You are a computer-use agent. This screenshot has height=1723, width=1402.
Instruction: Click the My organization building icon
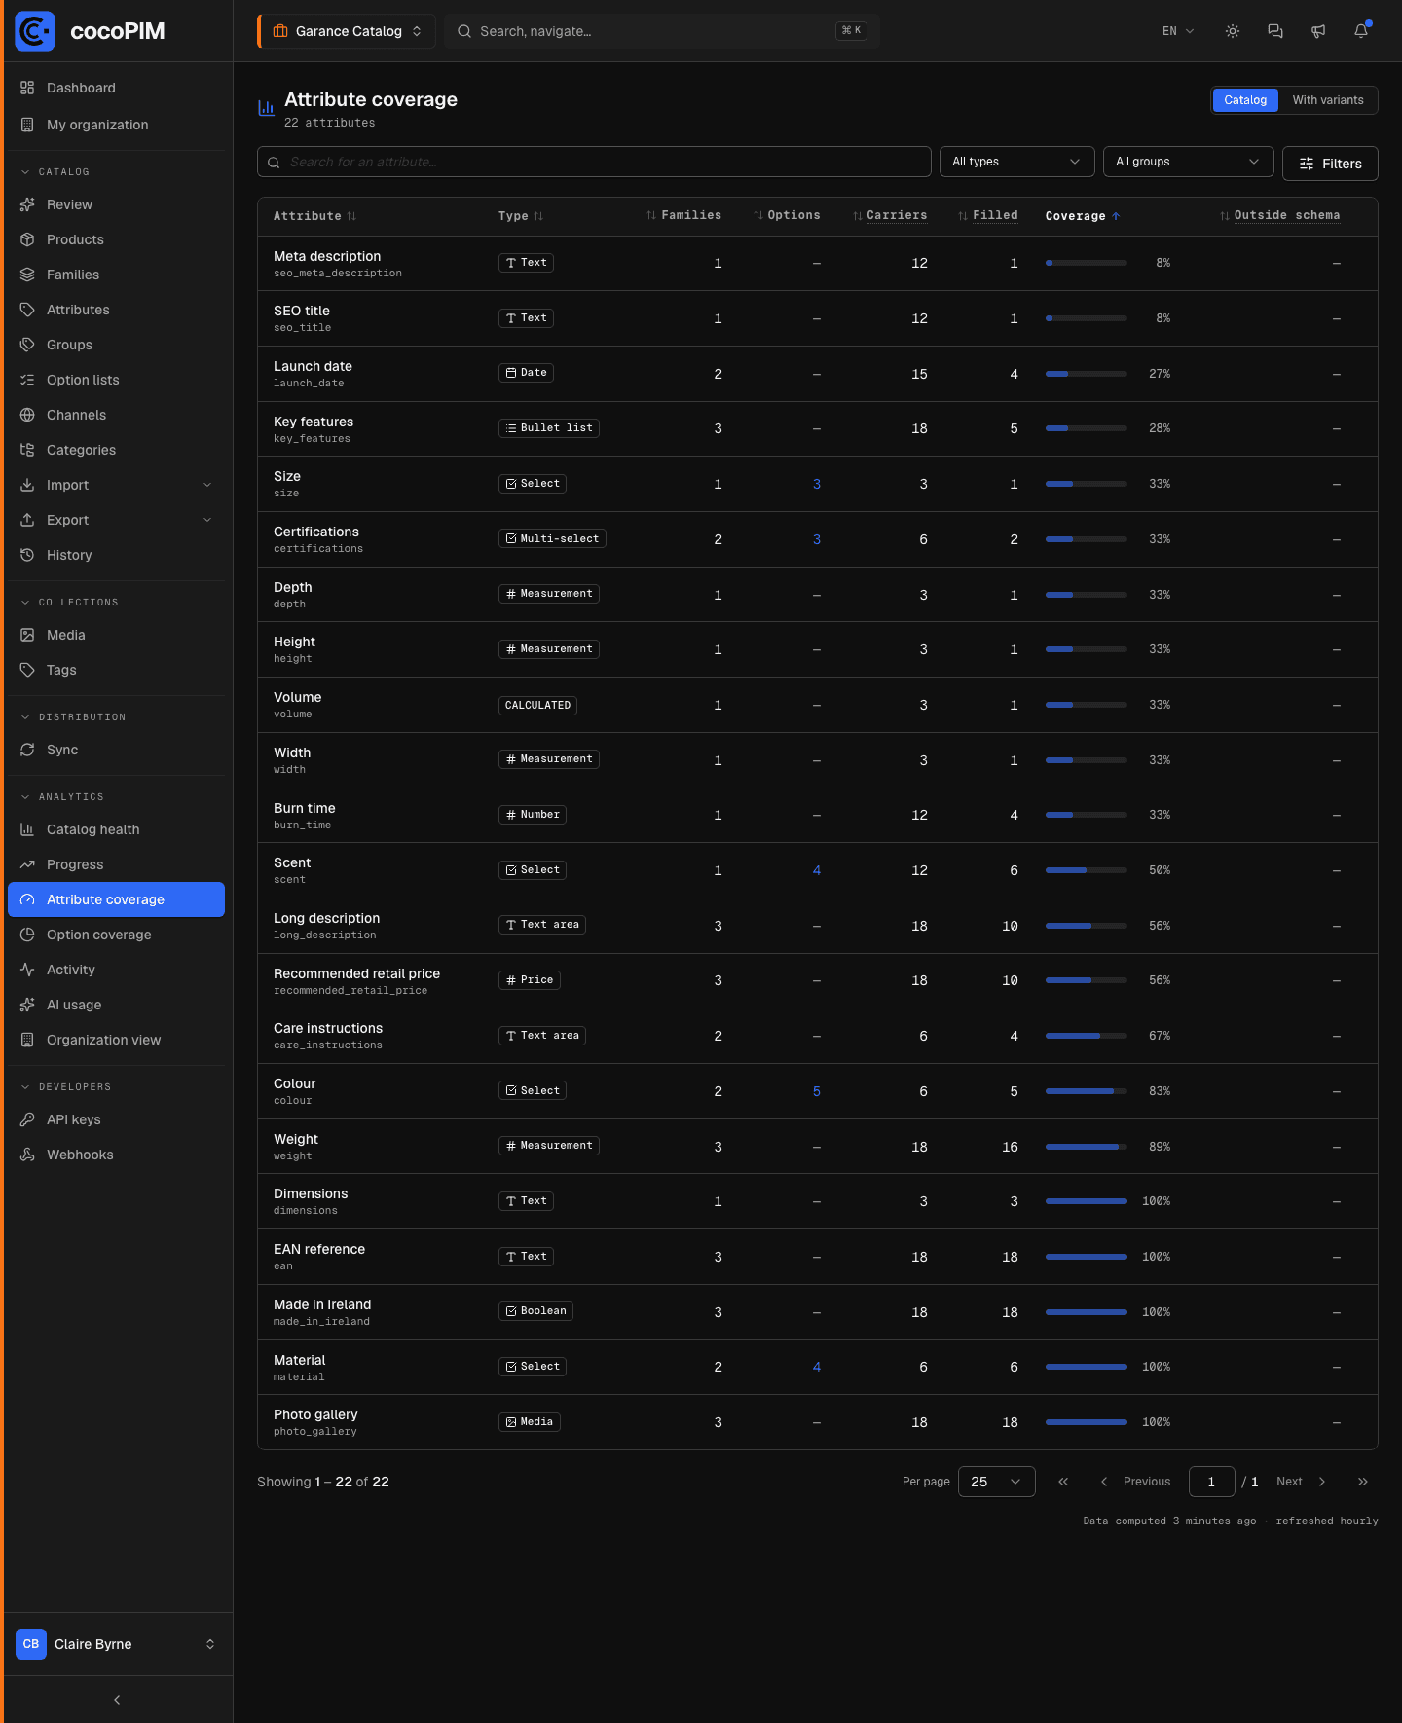(27, 125)
